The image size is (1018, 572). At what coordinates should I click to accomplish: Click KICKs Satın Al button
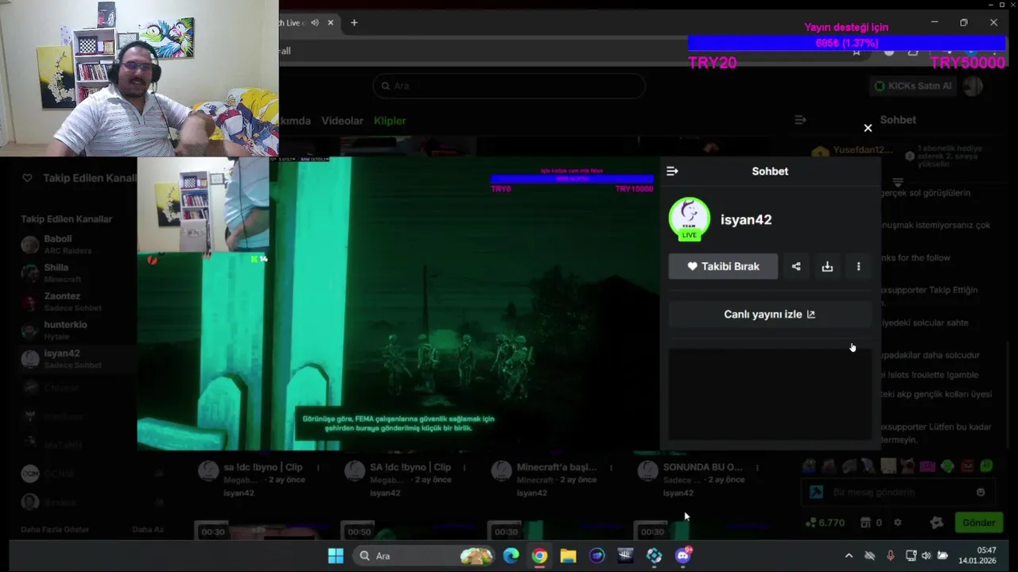point(912,86)
